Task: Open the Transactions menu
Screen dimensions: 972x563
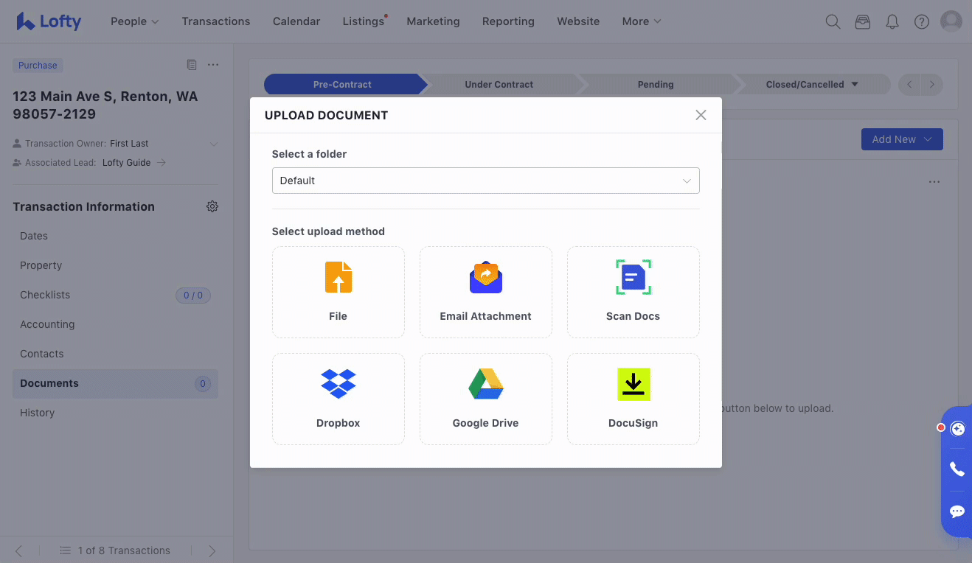Action: 216,21
